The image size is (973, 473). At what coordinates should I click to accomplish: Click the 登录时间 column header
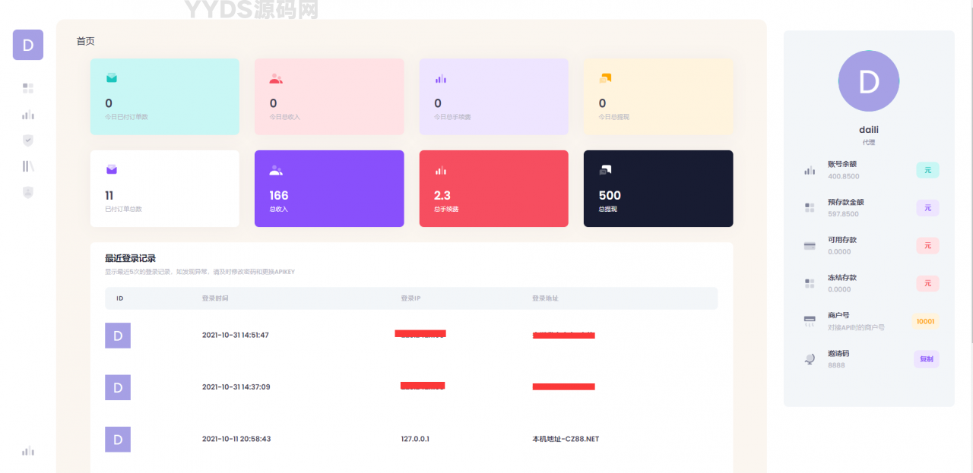(215, 298)
